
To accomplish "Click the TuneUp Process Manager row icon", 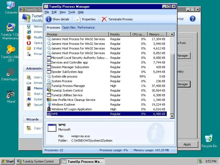I will click(49, 86).
